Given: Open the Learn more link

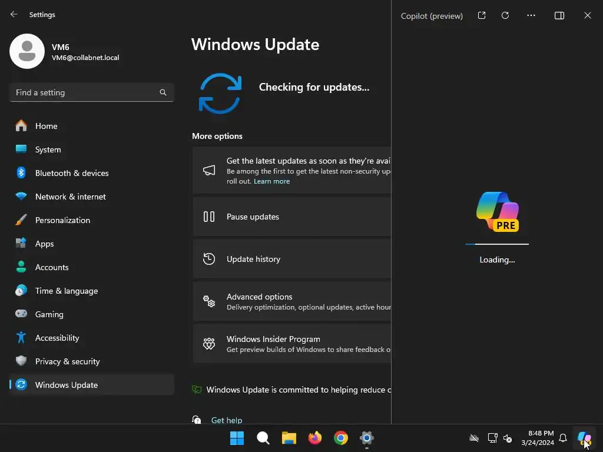Looking at the screenshot, I should [271, 181].
